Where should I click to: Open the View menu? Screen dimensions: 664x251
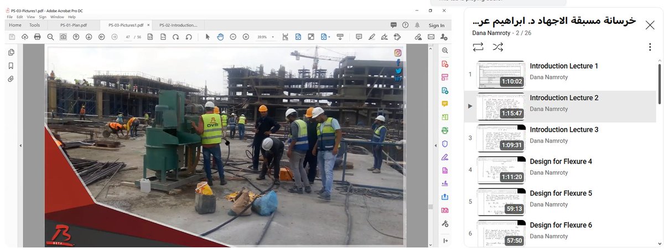31,17
